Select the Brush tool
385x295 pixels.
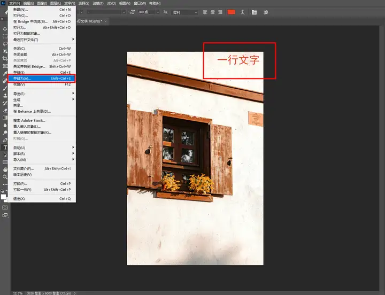coord(5,88)
